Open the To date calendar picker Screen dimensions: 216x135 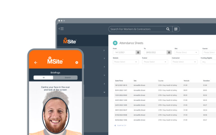click(169, 52)
